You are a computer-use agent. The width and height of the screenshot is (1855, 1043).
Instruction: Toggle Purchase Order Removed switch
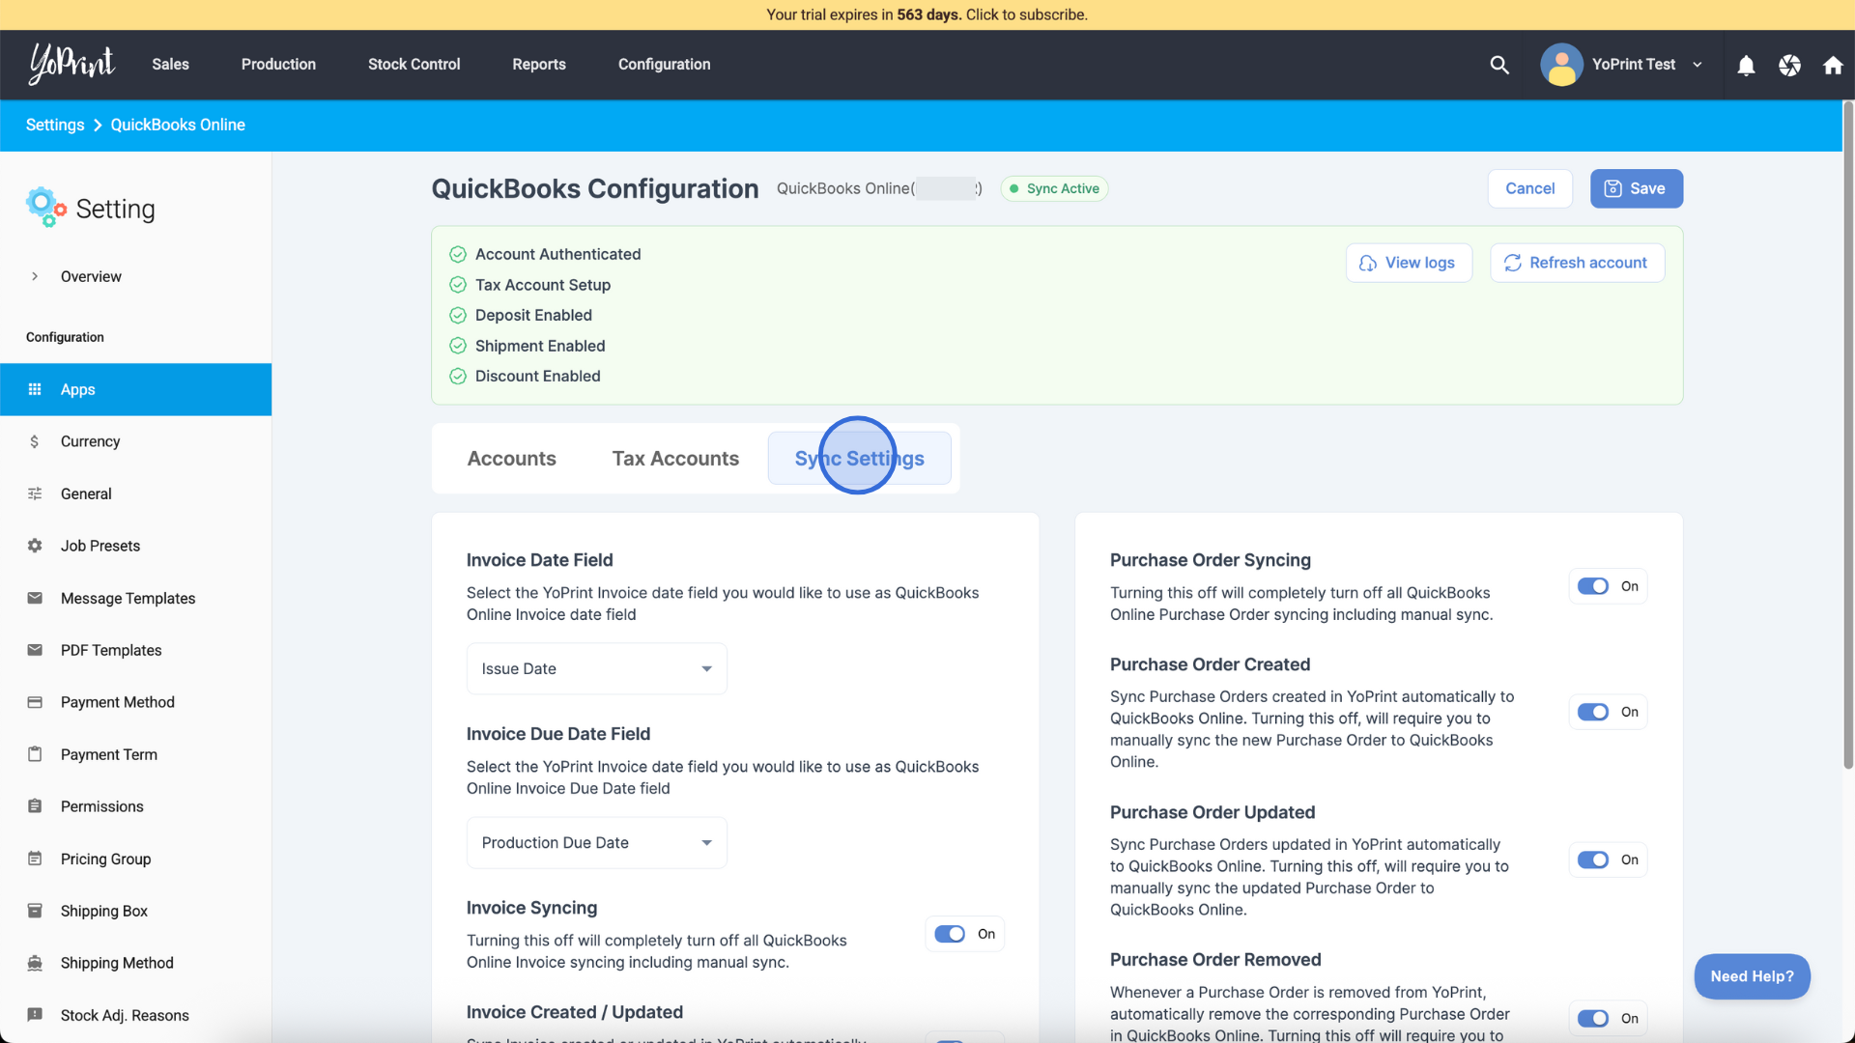(x=1593, y=1018)
